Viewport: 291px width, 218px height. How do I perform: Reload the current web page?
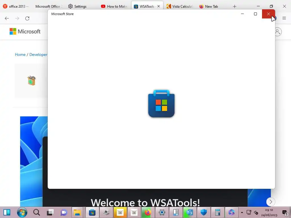click(27, 18)
